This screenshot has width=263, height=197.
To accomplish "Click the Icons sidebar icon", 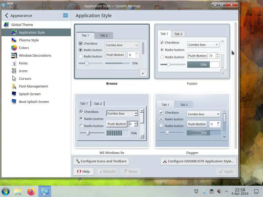I will [x=14, y=71].
